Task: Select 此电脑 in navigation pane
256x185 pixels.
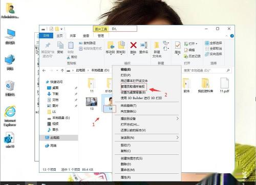Action: [52, 137]
